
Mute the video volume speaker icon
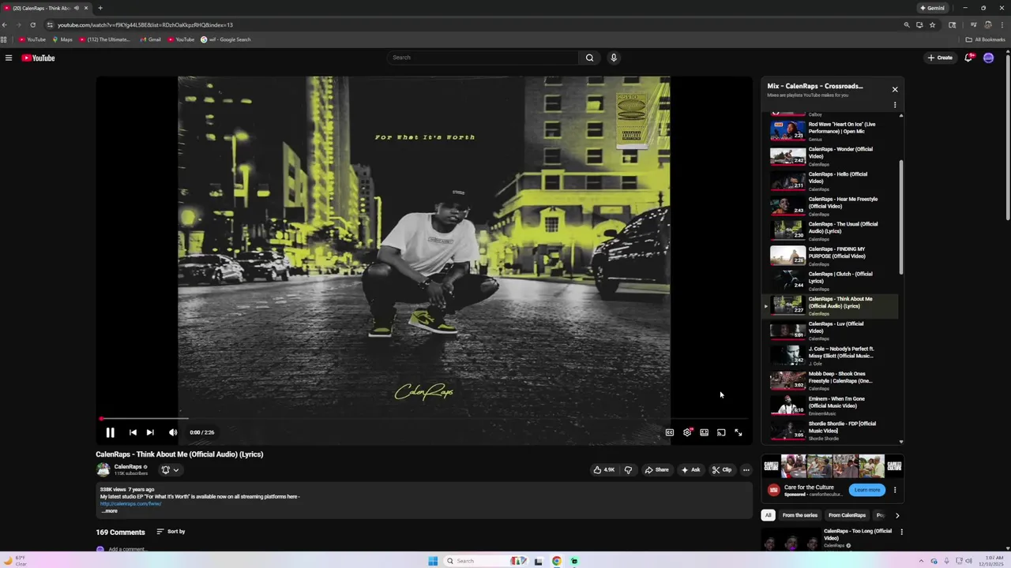(173, 432)
